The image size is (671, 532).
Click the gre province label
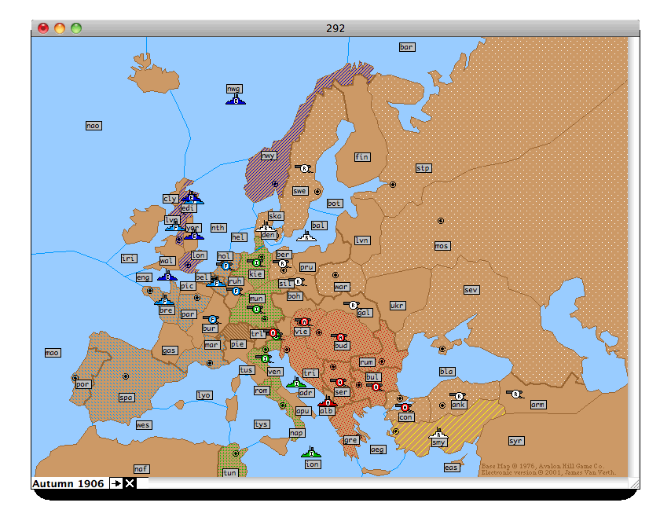[x=351, y=439]
